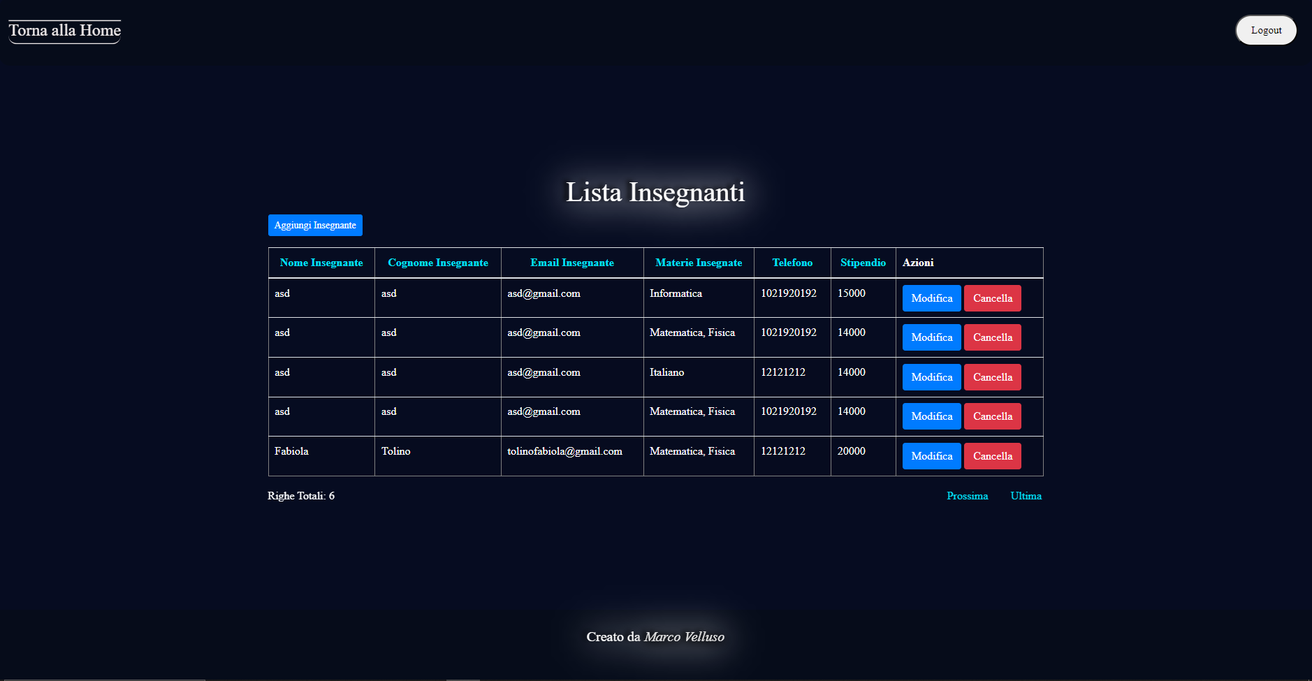
Task: Click the email tolinofabiola@gmail.com cell
Action: coord(564,451)
